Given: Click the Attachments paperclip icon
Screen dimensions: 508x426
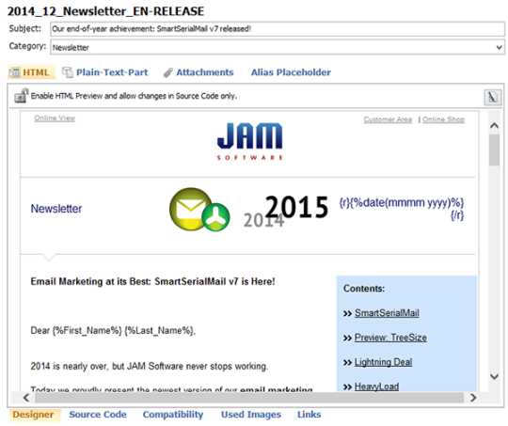Looking at the screenshot, I should tap(167, 72).
